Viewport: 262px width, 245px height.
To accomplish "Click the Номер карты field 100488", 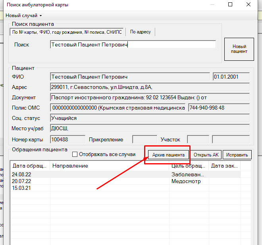I will click(67, 139).
